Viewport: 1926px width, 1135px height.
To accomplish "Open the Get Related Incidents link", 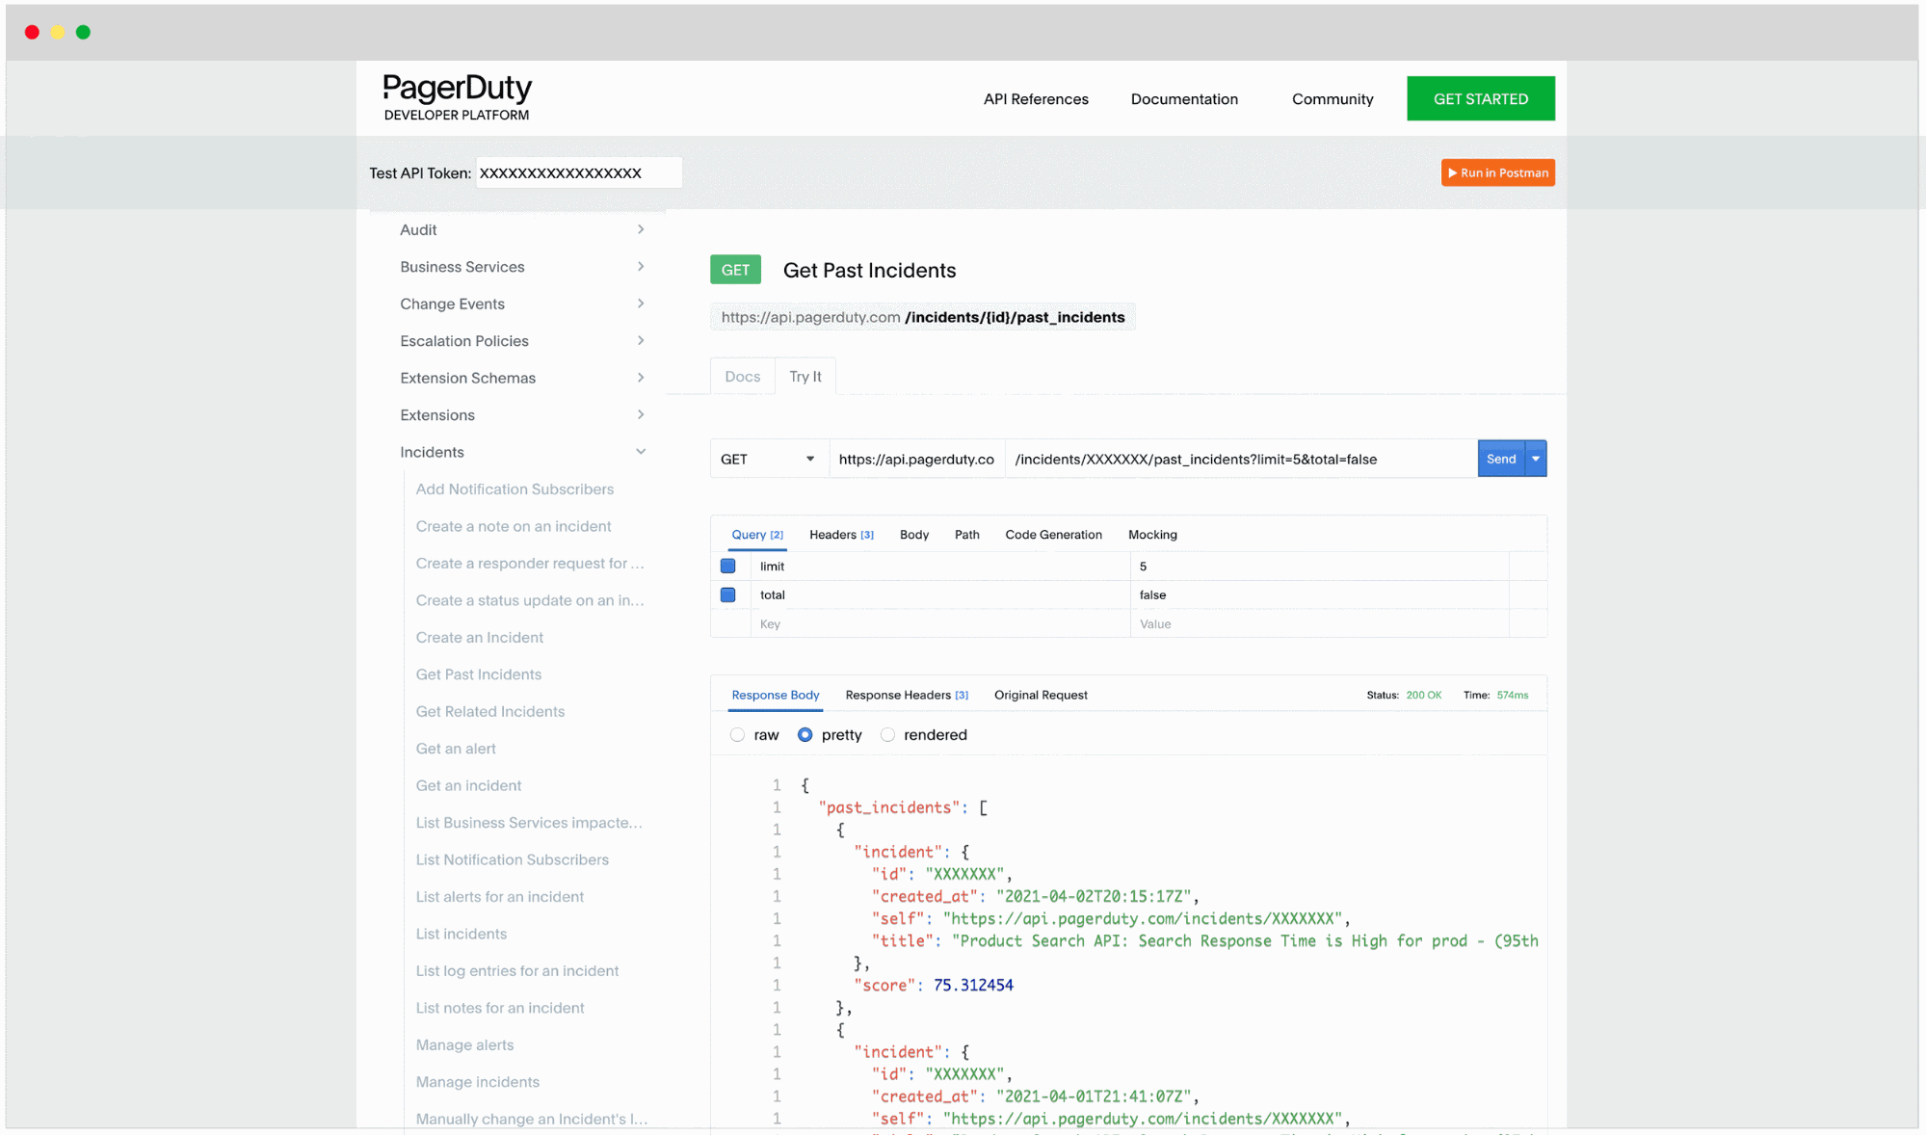I will [489, 711].
